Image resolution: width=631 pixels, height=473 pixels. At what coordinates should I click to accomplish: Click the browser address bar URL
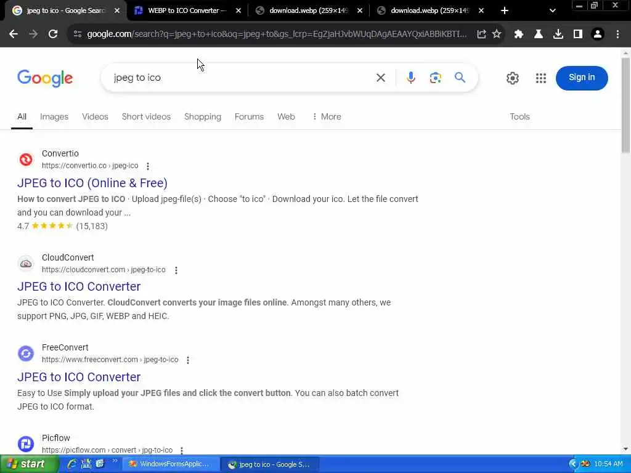click(277, 34)
